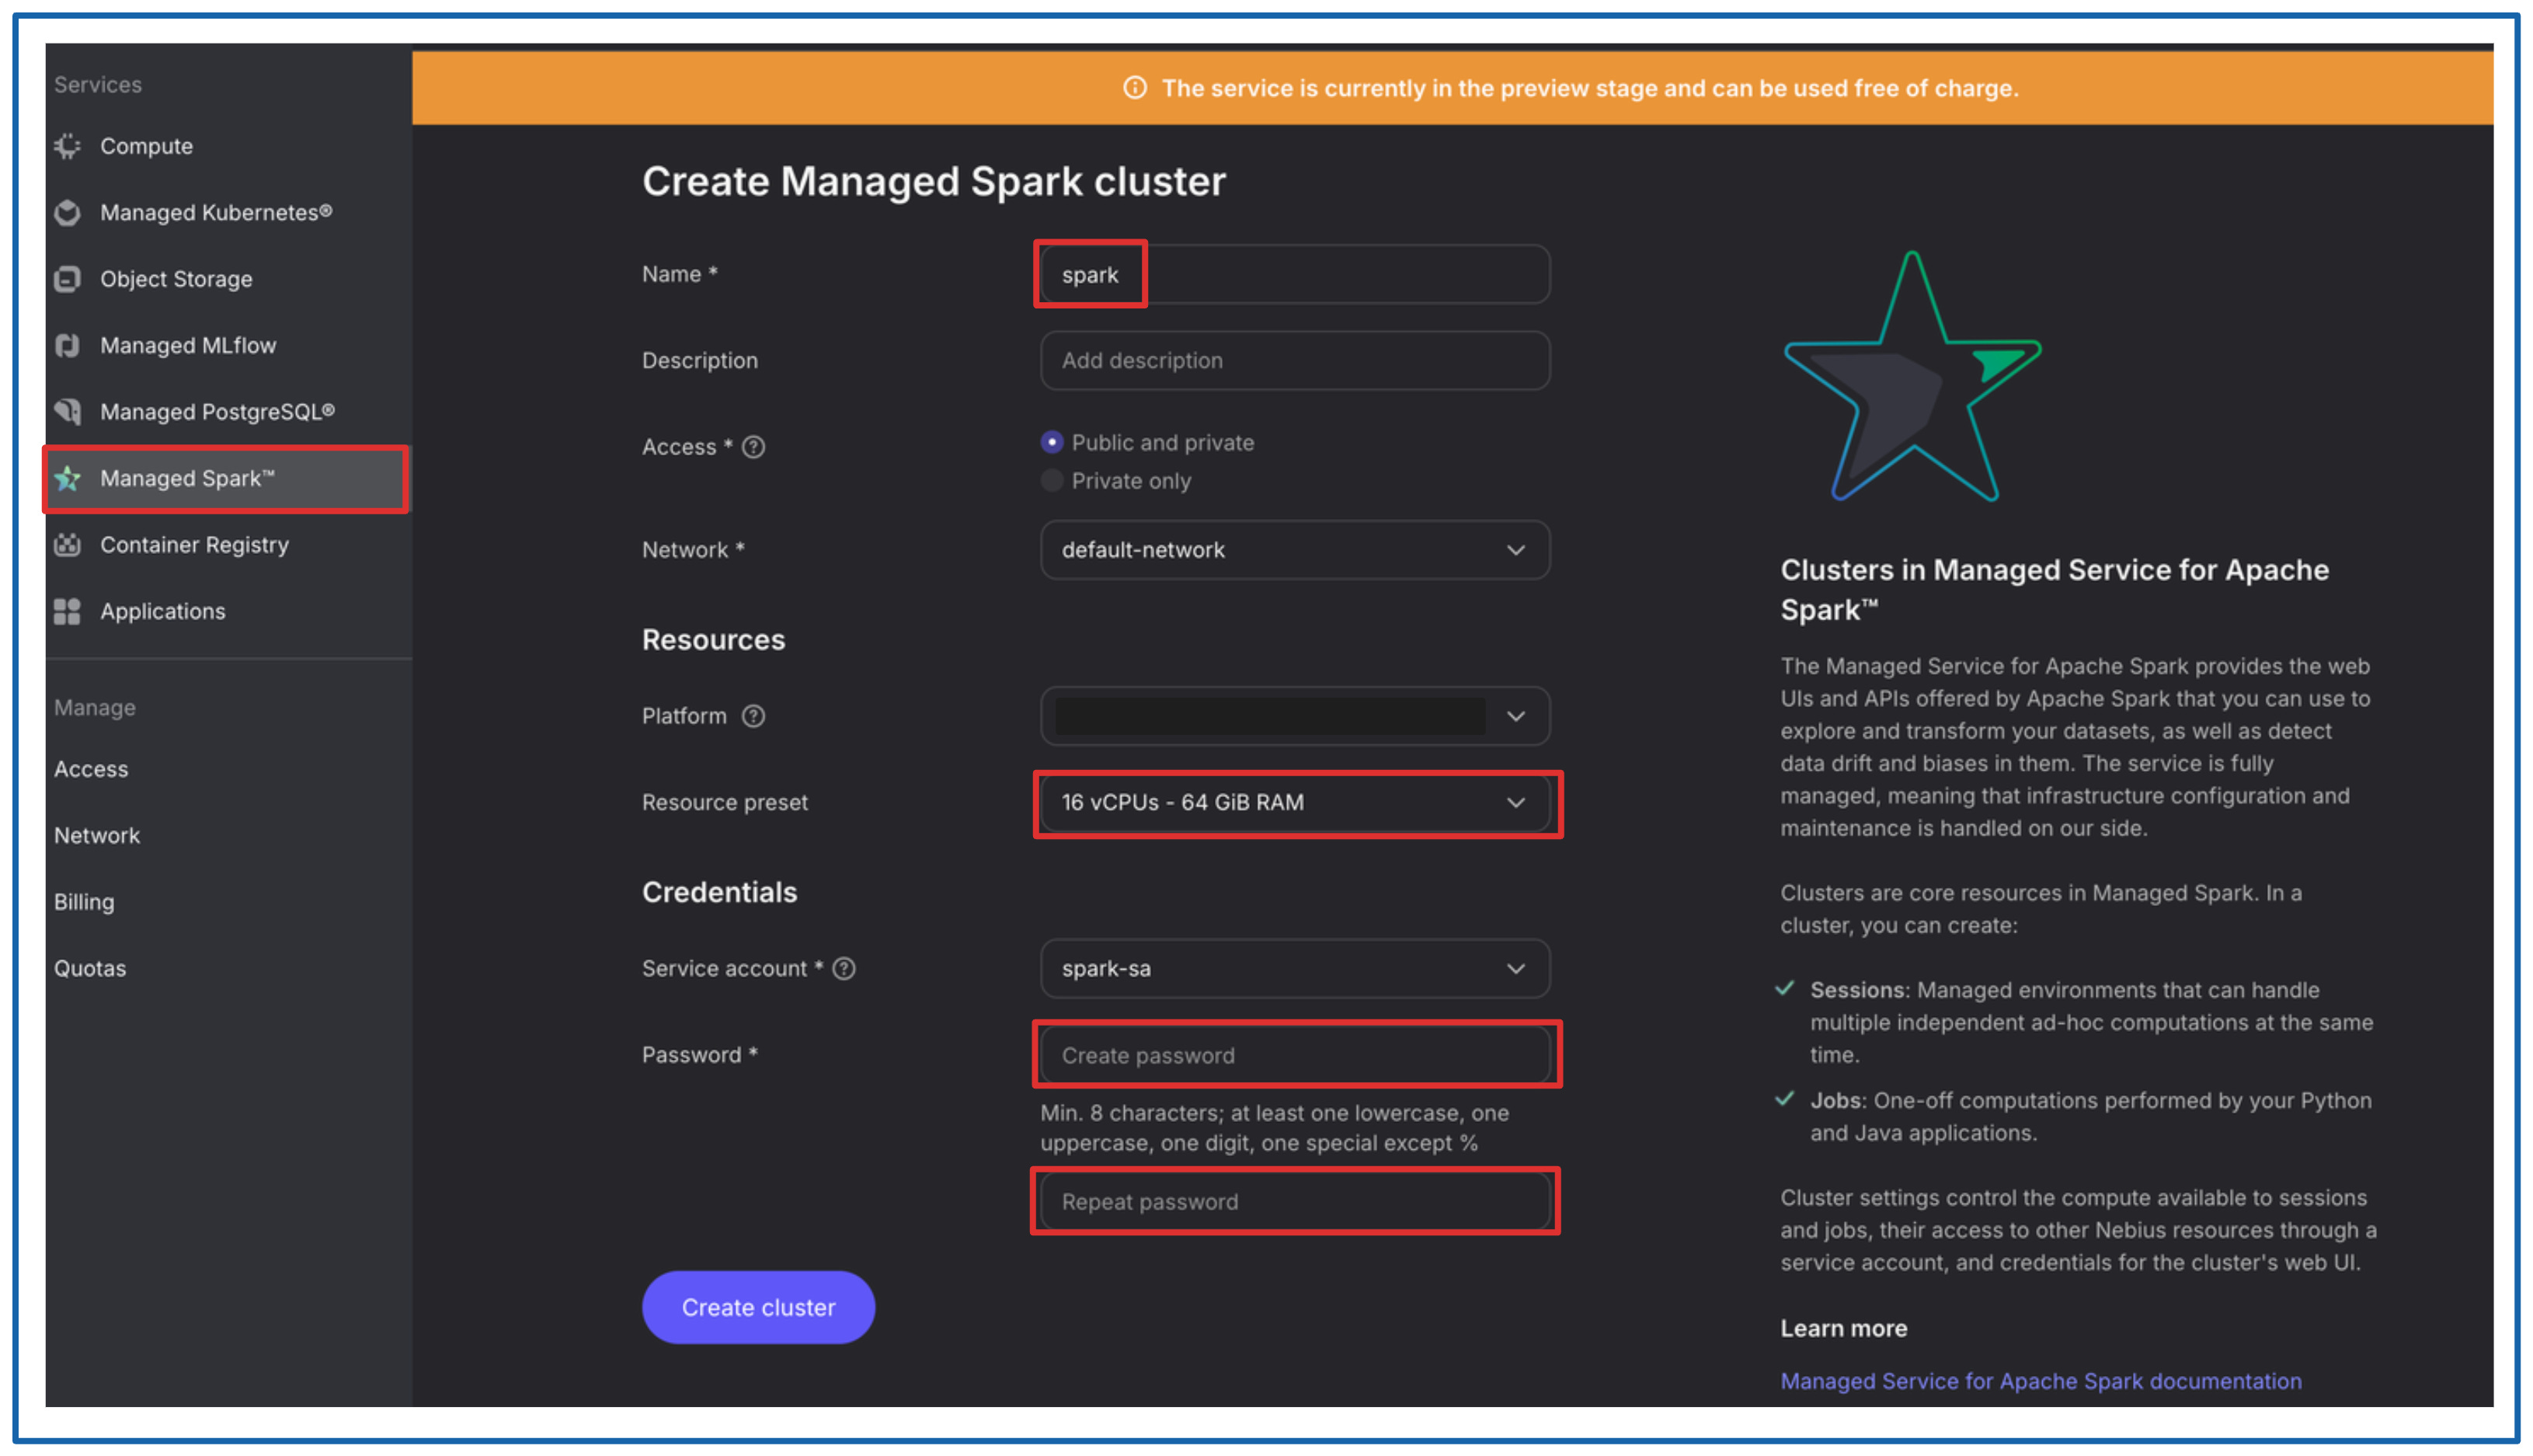Click the Access help question-mark icon
2533x1456 pixels.
(753, 447)
